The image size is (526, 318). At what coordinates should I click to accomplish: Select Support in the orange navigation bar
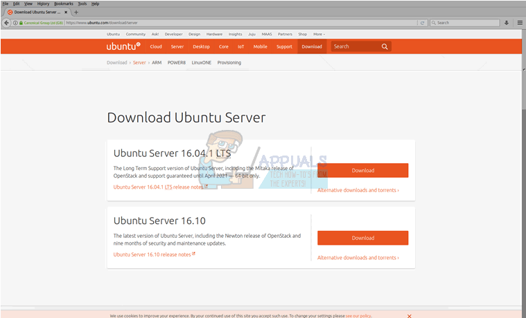pyautogui.click(x=284, y=46)
